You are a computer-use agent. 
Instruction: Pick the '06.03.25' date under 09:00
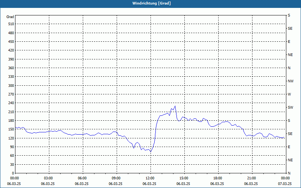[x=116, y=184]
